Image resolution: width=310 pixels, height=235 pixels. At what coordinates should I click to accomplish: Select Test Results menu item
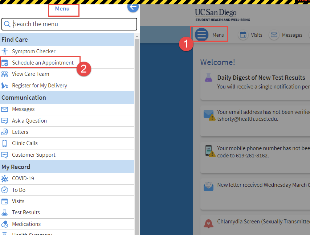67,213
